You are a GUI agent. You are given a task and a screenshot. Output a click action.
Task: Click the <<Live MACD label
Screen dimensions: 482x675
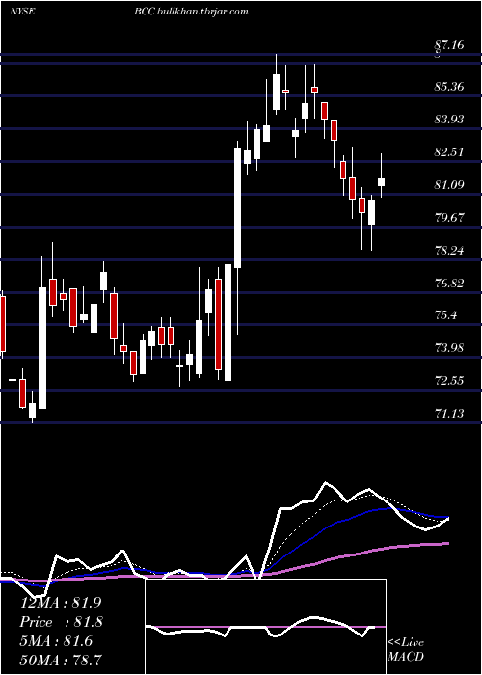[x=406, y=650]
